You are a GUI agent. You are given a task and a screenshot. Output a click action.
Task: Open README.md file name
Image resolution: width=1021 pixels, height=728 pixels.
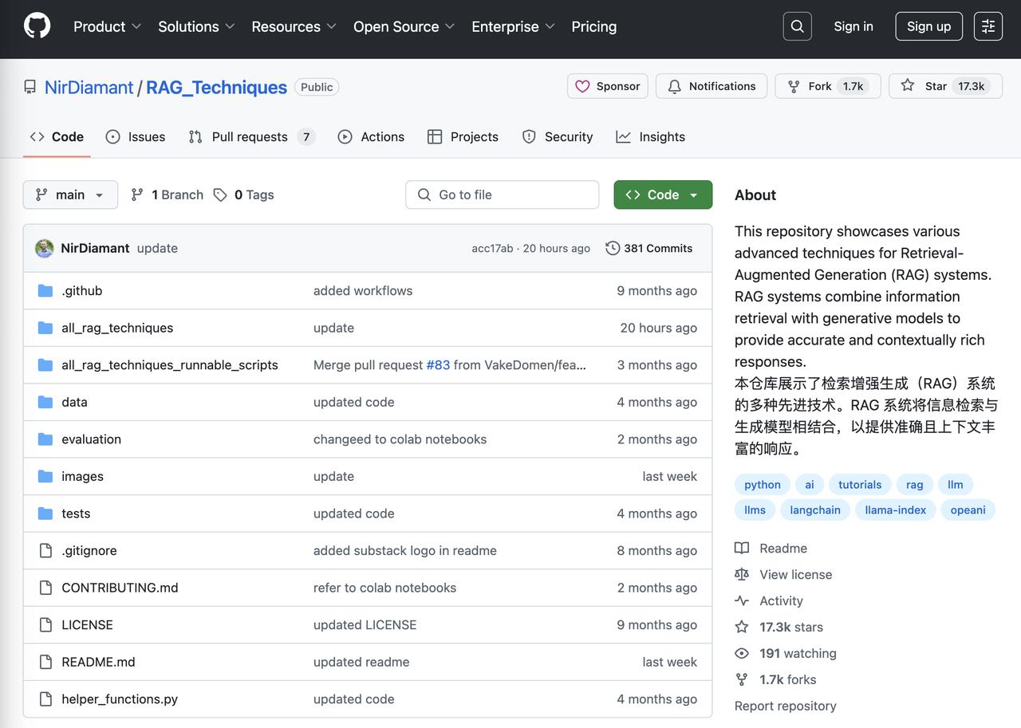pos(98,662)
